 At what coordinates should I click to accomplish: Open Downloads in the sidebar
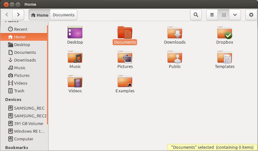pyautogui.click(x=24, y=60)
